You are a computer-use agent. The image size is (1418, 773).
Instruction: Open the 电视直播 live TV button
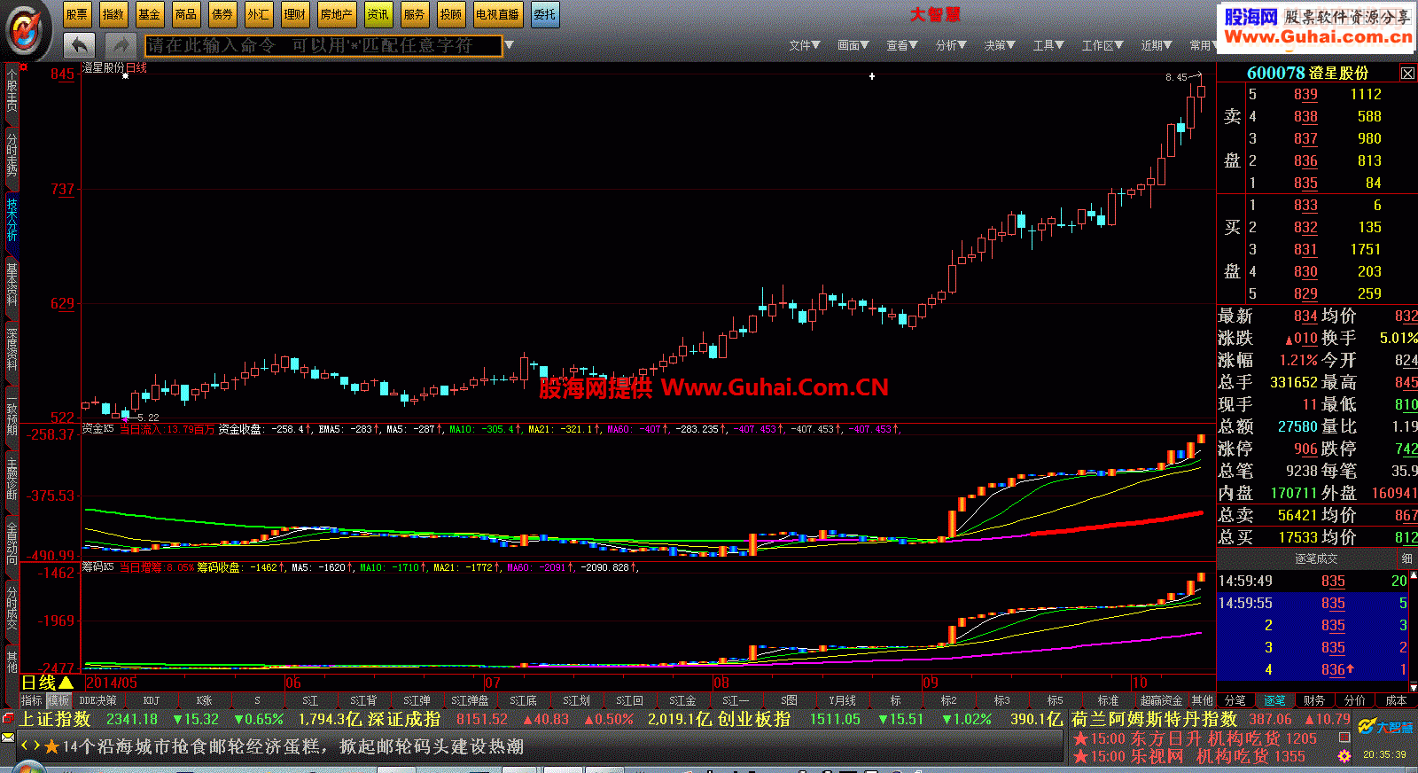pyautogui.click(x=497, y=14)
